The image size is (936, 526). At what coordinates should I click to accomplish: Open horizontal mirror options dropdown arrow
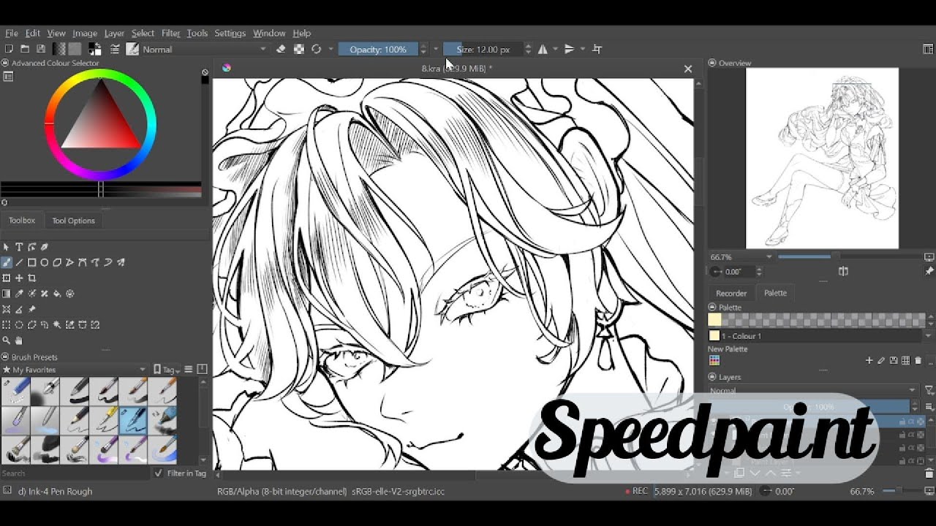click(x=556, y=49)
